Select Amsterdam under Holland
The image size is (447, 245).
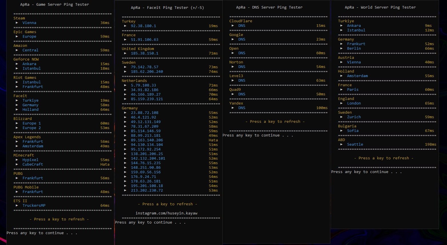point(357,76)
